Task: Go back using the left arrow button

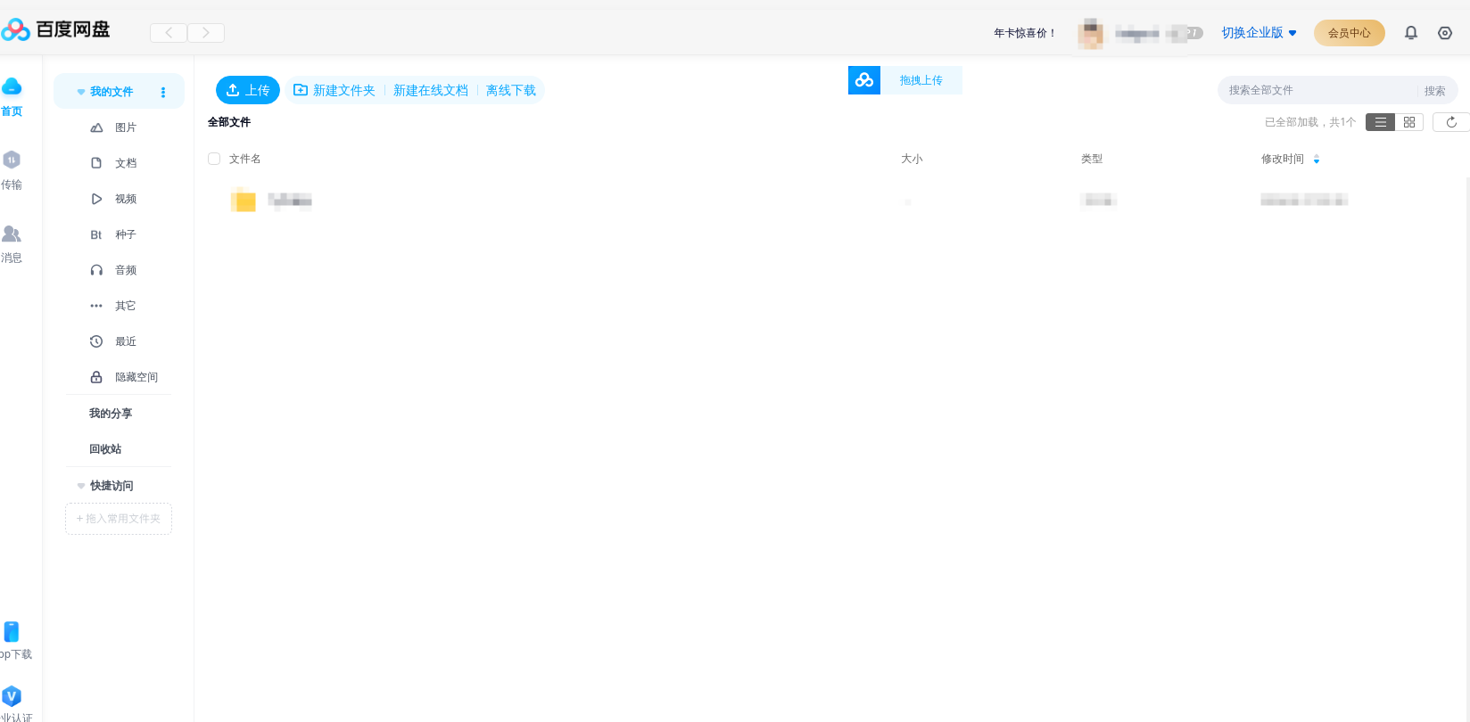Action: click(169, 33)
